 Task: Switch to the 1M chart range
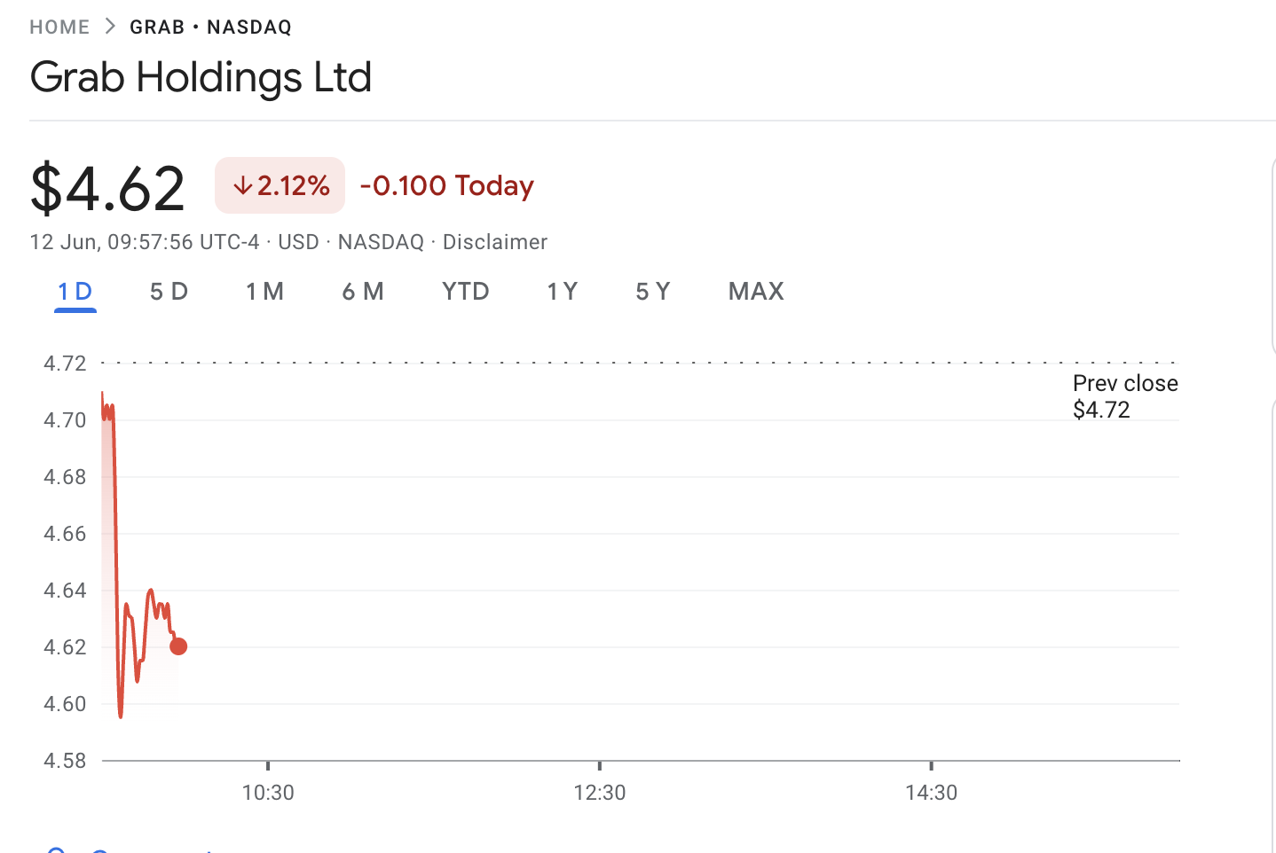(264, 292)
